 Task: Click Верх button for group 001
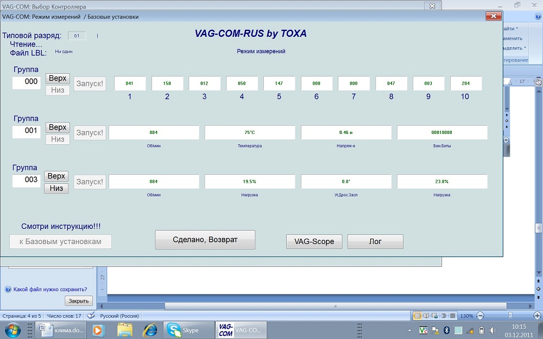pos(58,127)
